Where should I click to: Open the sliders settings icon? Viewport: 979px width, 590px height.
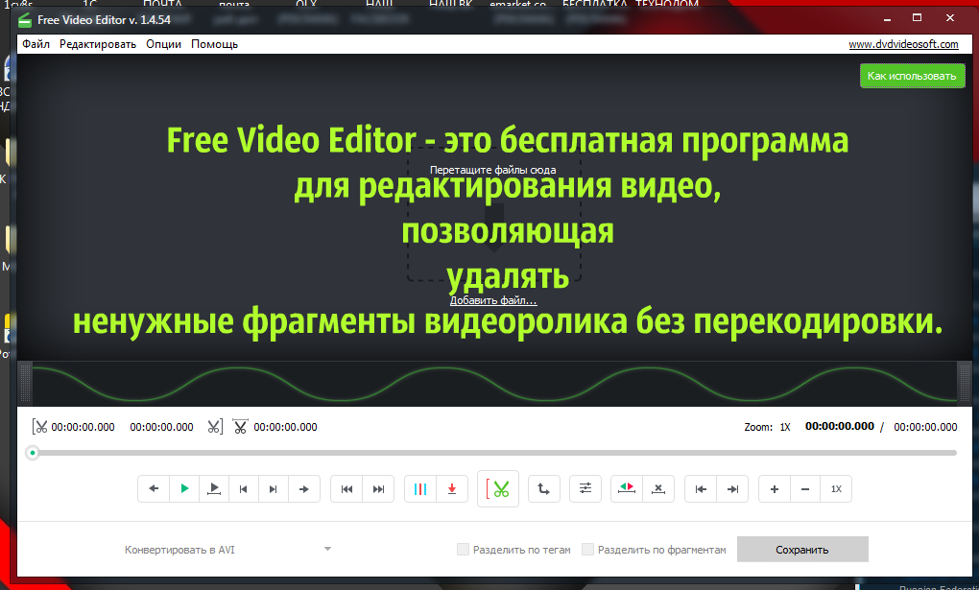[x=585, y=489]
